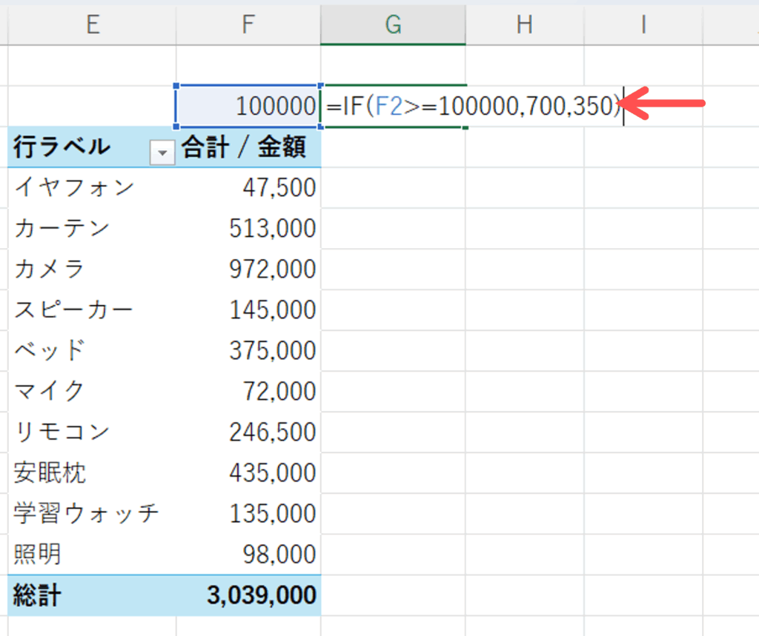Click the 照明 amount 98,000
This screenshot has height=636, width=759.
click(x=279, y=555)
